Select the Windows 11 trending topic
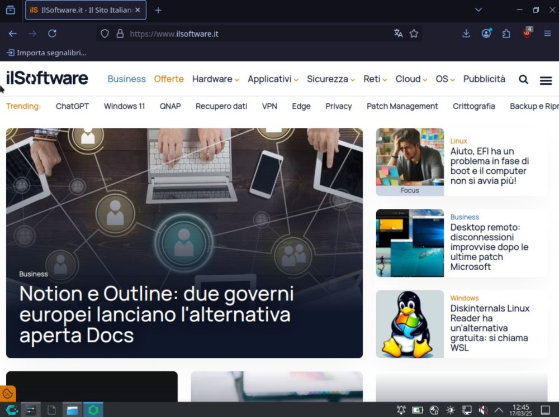Image resolution: width=559 pixels, height=417 pixels. tap(125, 106)
